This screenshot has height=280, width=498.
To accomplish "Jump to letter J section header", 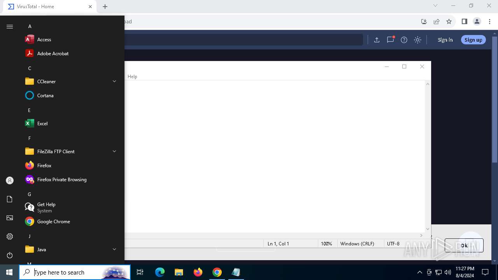I will (x=29, y=236).
